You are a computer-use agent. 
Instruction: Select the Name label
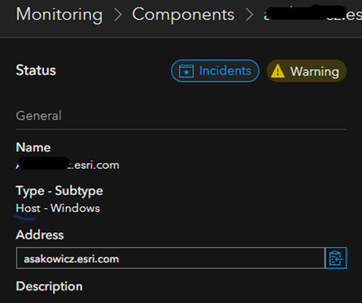(33, 147)
